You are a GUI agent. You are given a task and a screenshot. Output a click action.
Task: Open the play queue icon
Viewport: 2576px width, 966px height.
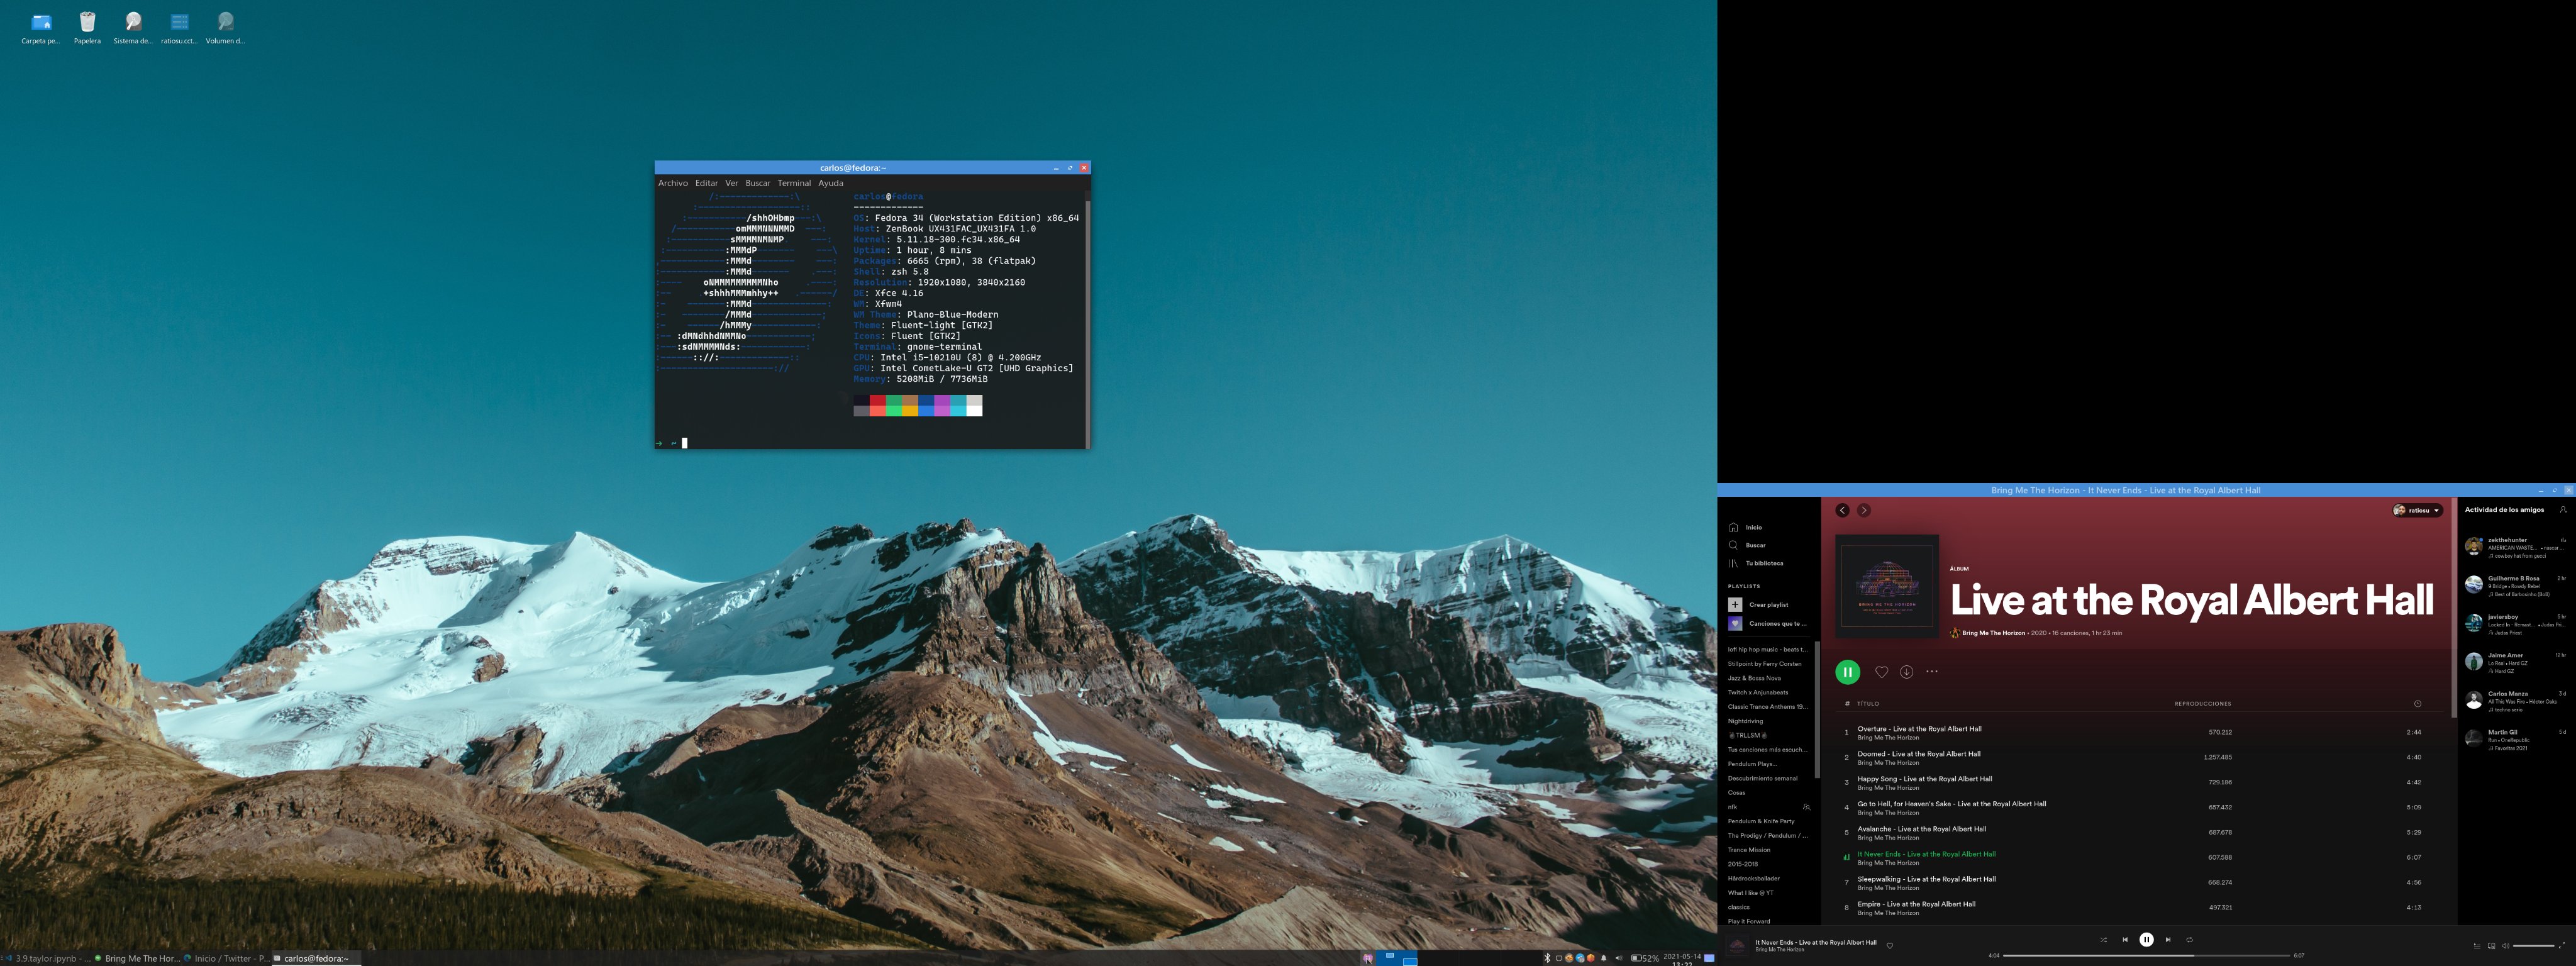point(2476,946)
